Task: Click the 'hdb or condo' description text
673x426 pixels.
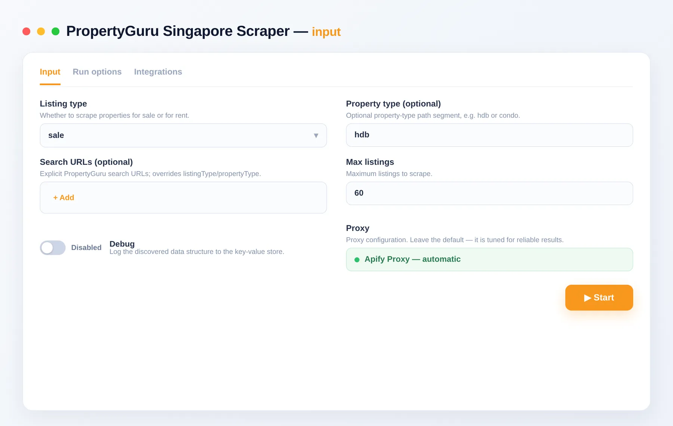Action: 433,115
